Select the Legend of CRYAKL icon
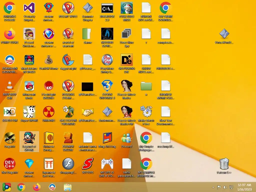 [29, 141]
